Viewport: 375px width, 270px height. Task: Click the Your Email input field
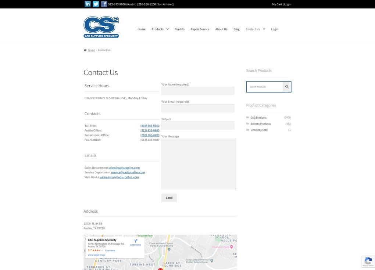pos(198,108)
